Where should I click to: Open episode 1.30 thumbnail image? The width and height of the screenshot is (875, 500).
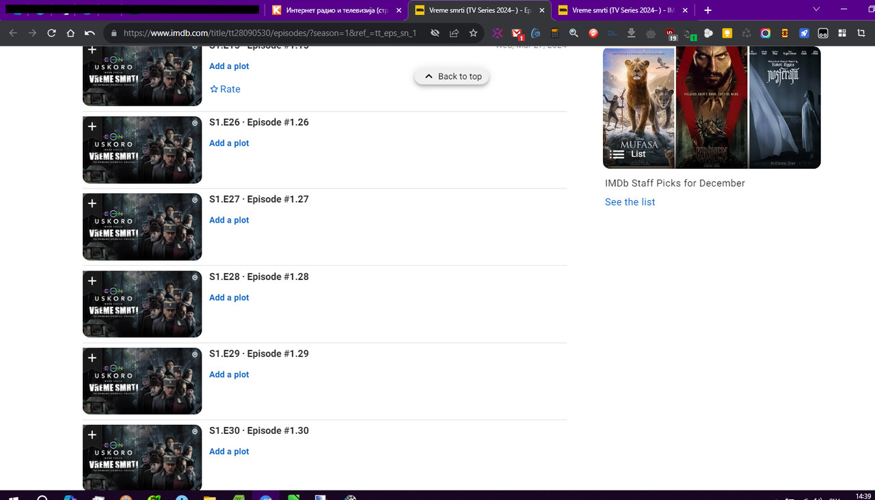[142, 458]
